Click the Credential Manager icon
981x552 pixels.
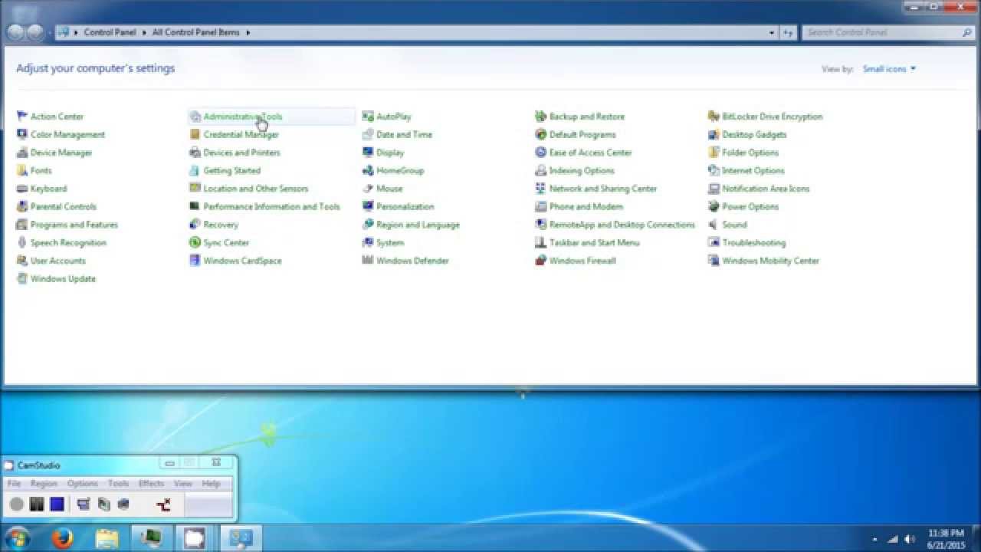click(x=195, y=134)
